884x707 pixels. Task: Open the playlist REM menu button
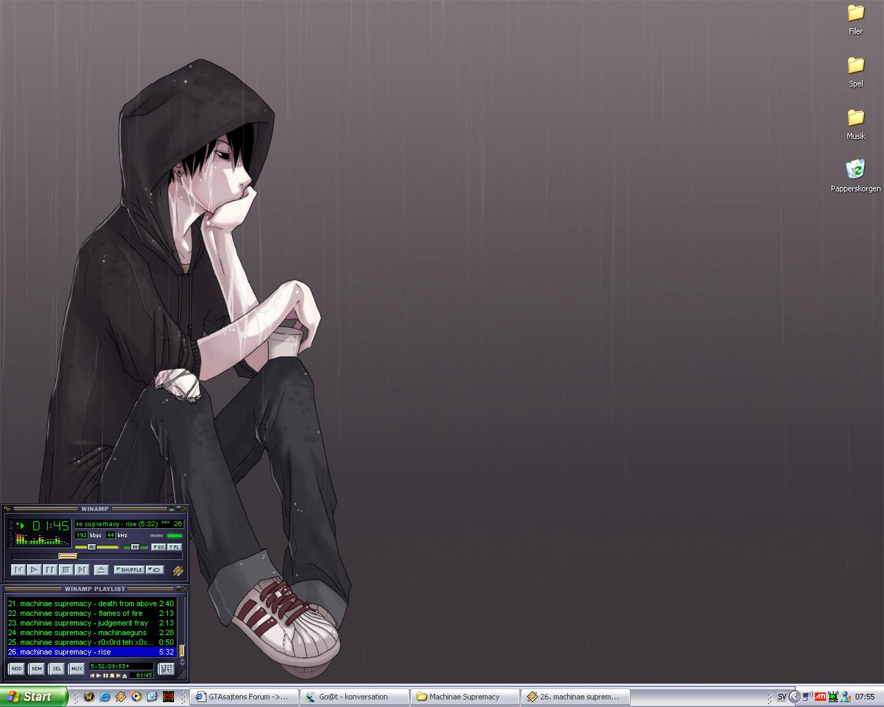coord(37,669)
